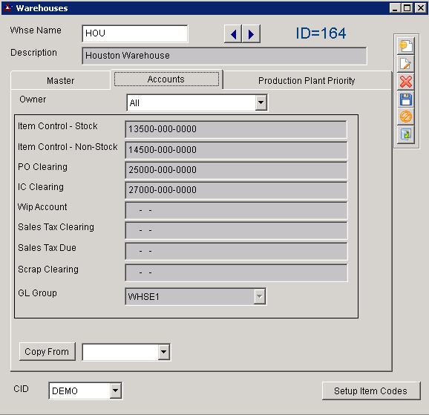This screenshot has height=415, width=429.
Task: Switch to the Master tab
Action: click(60, 80)
